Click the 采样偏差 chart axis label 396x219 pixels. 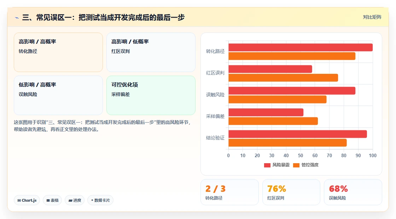215,116
